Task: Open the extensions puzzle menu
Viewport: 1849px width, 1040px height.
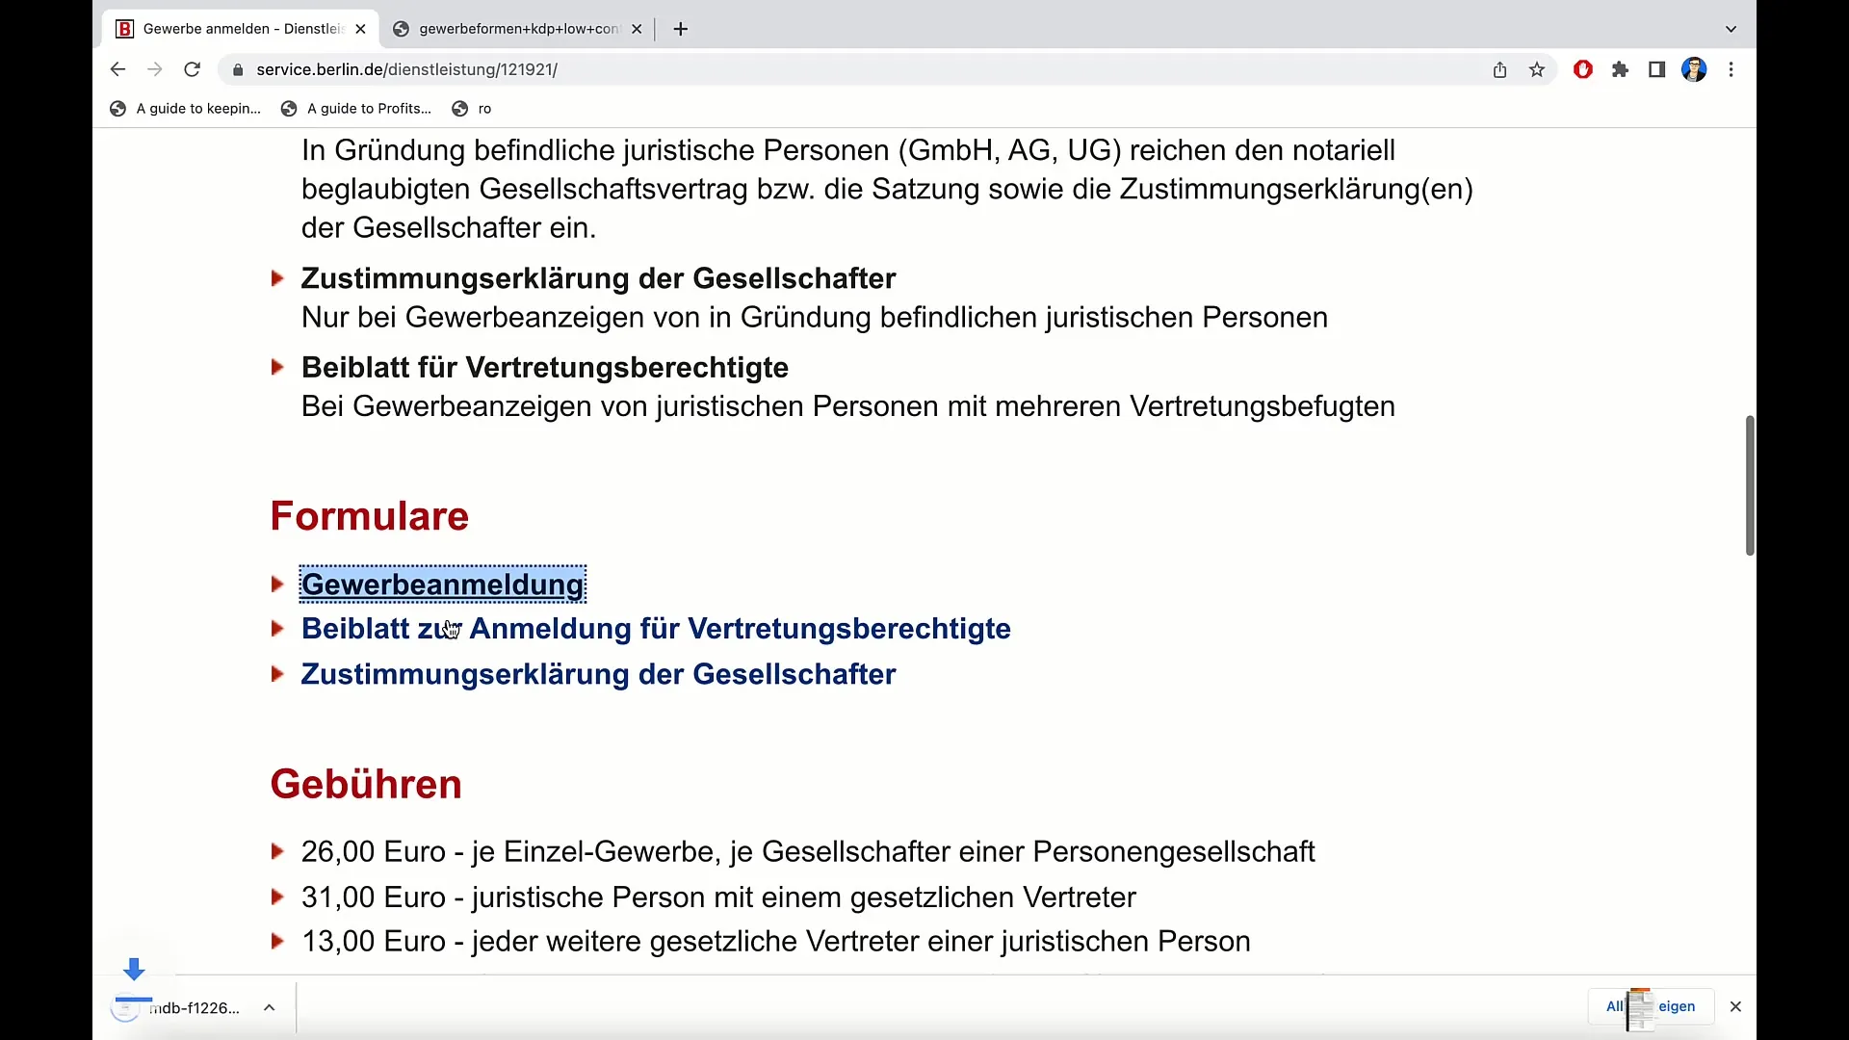Action: tap(1620, 69)
